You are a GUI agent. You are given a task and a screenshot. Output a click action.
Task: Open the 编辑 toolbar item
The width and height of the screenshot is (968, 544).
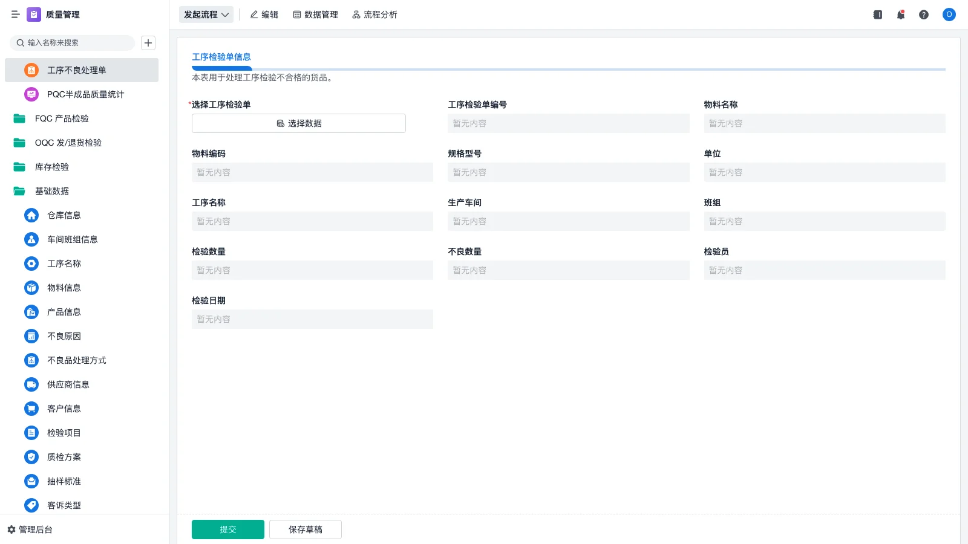pos(264,15)
